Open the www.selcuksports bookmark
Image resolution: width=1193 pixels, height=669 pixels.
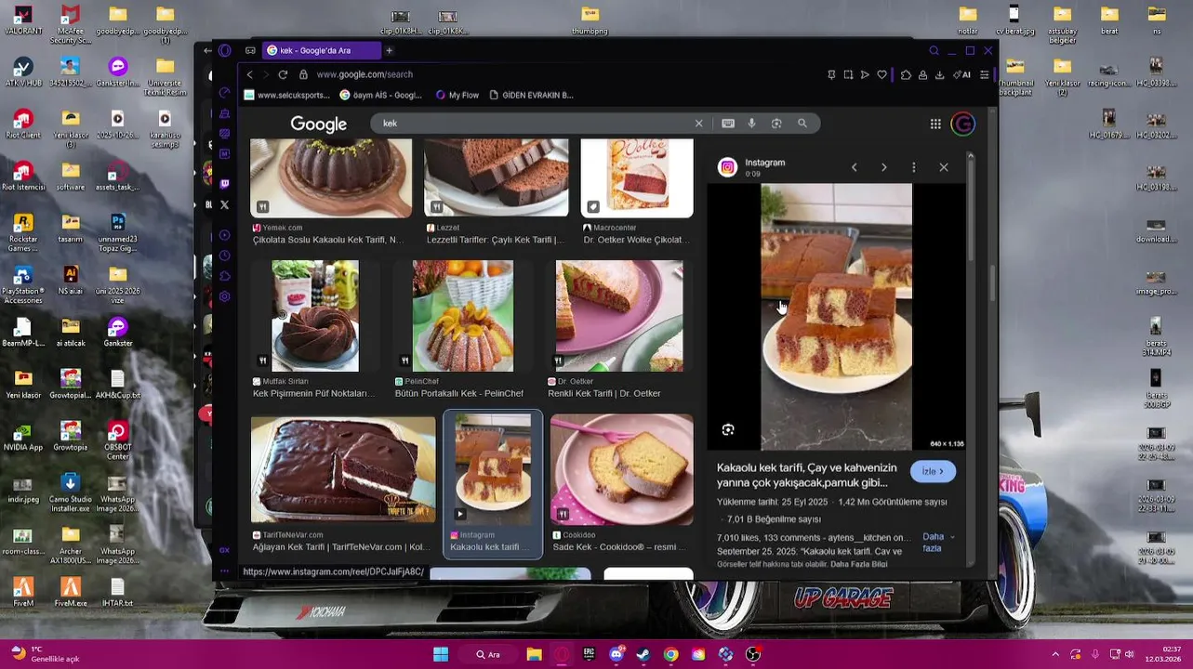pyautogui.click(x=286, y=95)
